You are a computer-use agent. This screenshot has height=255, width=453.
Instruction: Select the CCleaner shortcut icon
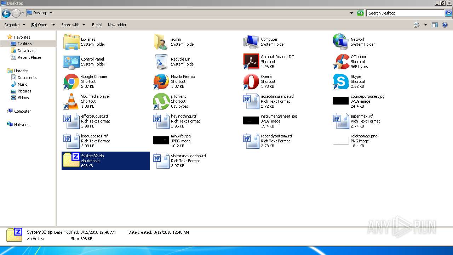click(341, 62)
